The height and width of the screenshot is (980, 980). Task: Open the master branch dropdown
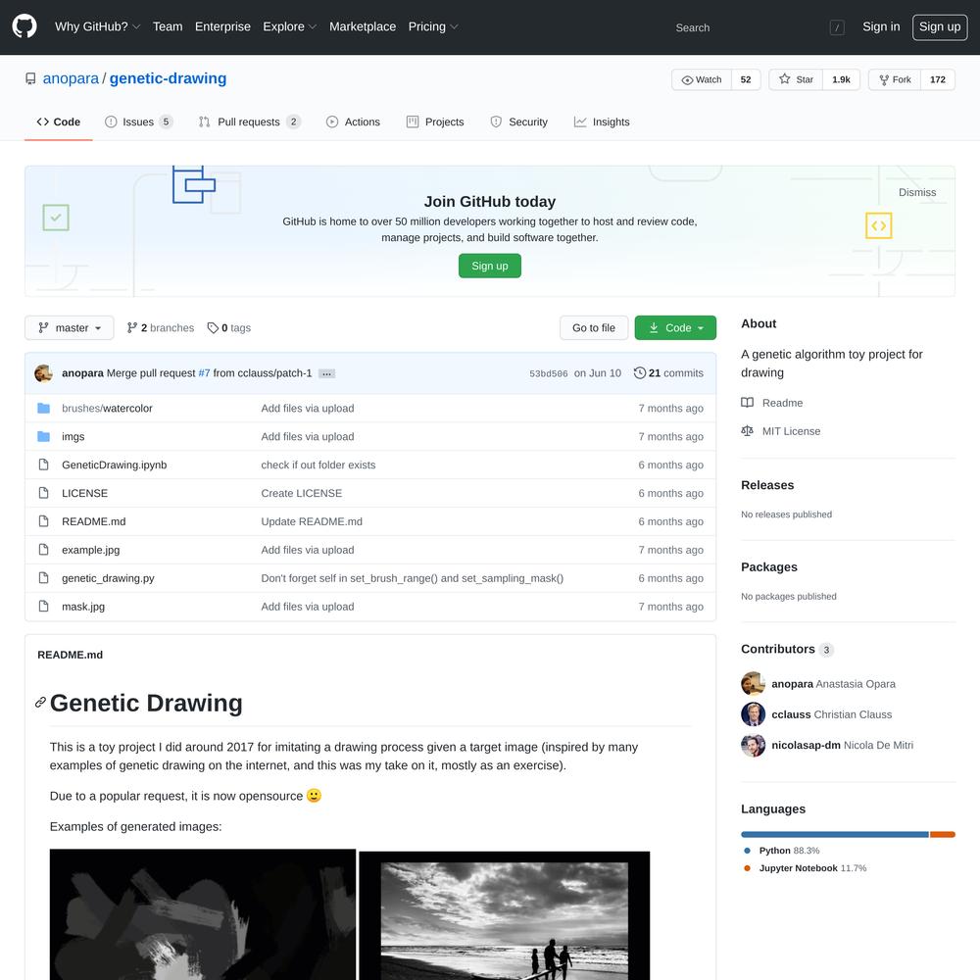(70, 327)
